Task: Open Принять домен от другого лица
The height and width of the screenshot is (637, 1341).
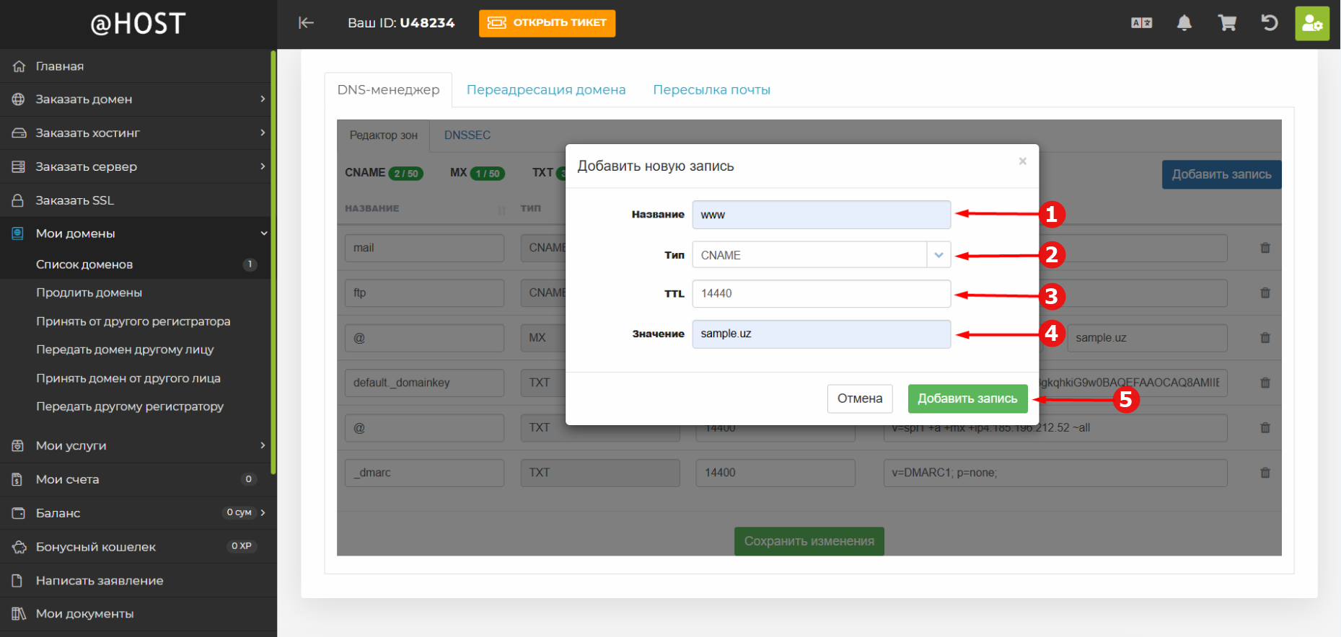Action: (x=128, y=378)
